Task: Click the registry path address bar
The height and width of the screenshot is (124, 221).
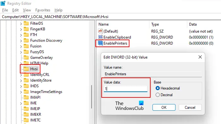Action: 110,17
